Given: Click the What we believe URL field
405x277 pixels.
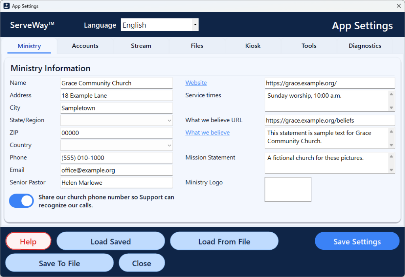Looking at the screenshot, I should tap(330, 120).
